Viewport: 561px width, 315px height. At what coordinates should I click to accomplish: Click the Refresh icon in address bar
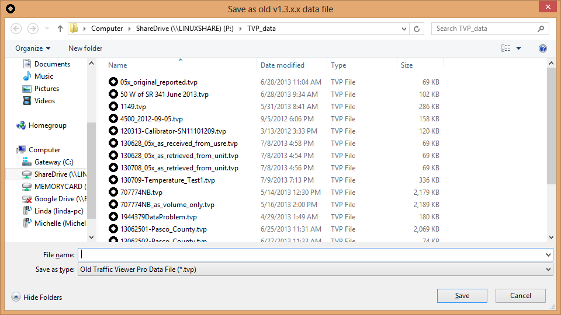(417, 29)
